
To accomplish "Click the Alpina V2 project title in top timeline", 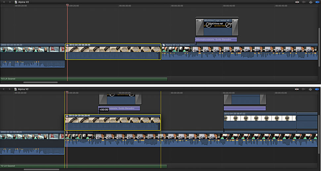I will [23, 2].
